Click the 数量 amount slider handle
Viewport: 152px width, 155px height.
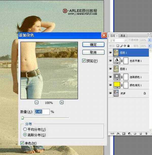point(23,118)
